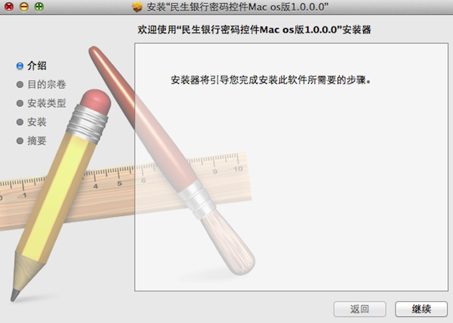Screen dimensions: 453x323
Task: Select the 安装 step label
Action: click(37, 122)
